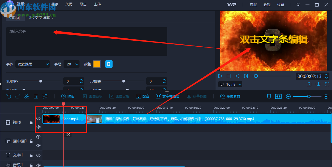Click the red playhead marker

coord(63,104)
